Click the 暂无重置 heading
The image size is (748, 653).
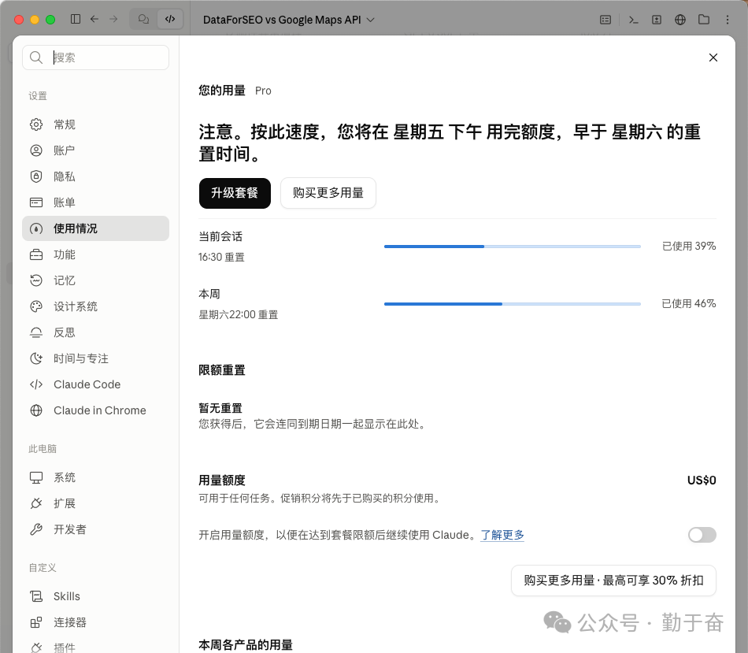pyautogui.click(x=220, y=408)
